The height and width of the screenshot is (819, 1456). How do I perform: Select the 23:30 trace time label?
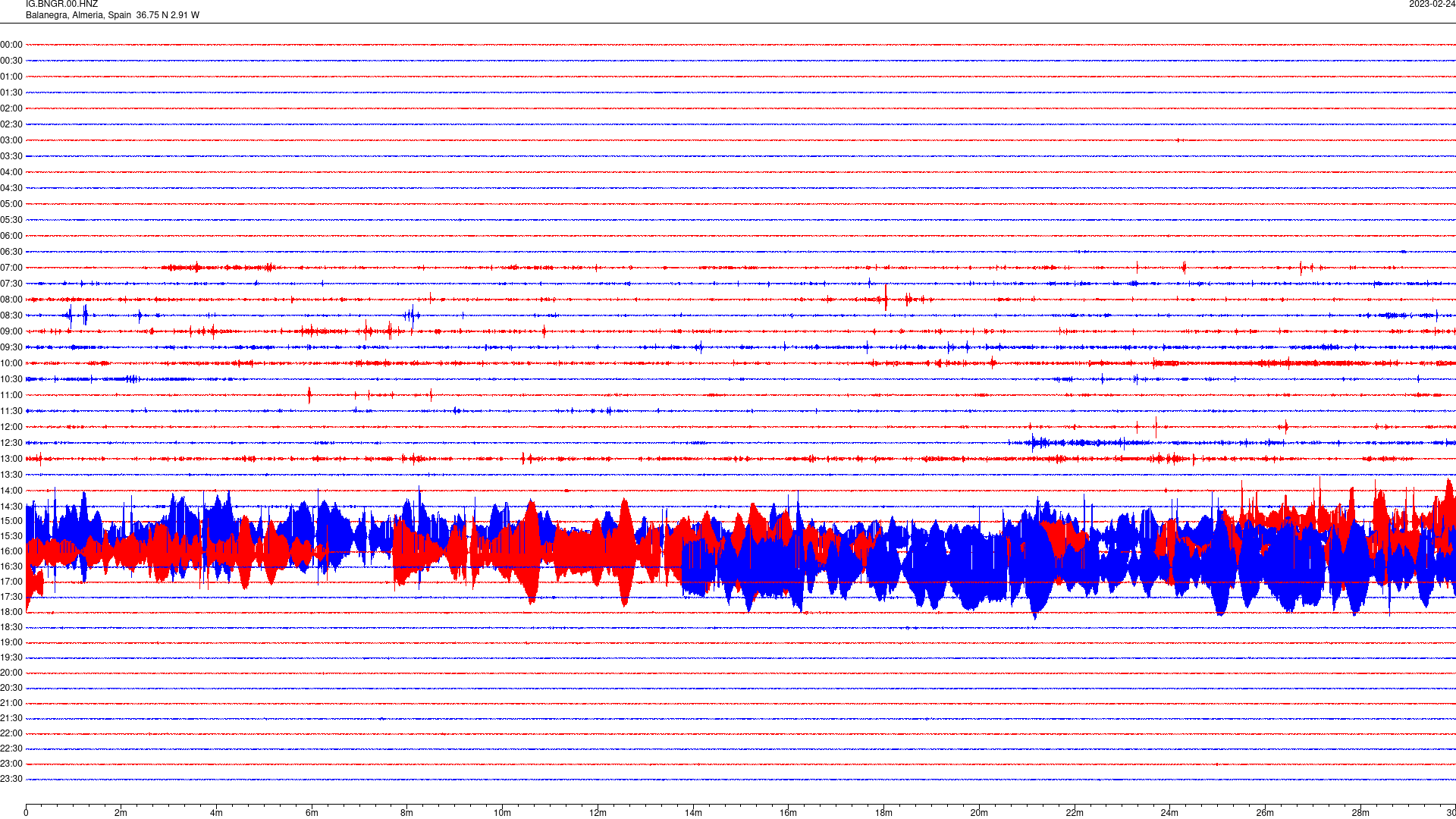tap(11, 779)
